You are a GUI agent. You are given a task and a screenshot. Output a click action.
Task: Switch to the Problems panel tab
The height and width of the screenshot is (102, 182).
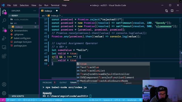[x=47, y=82]
